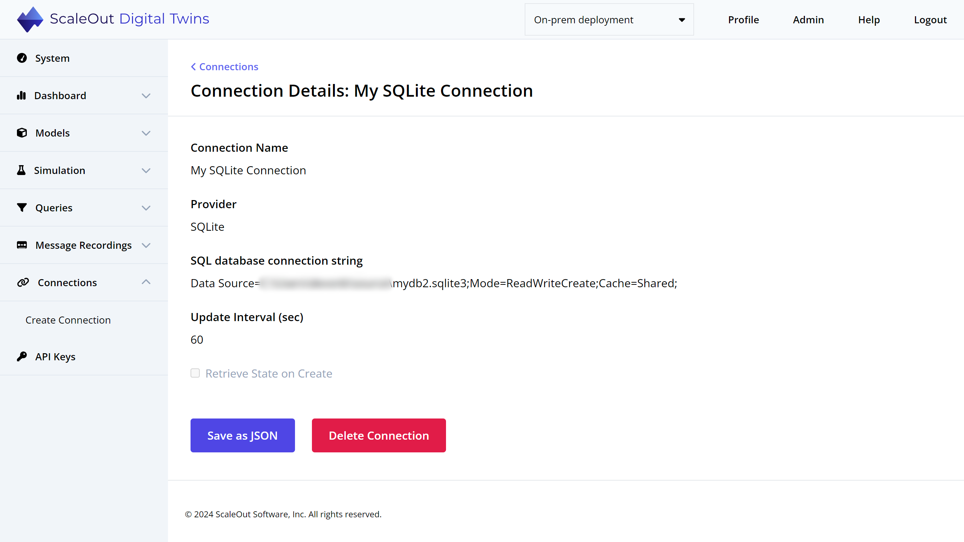Click the ScaleOut Digital Twins title text
This screenshot has width=964, height=542.
(x=129, y=19)
